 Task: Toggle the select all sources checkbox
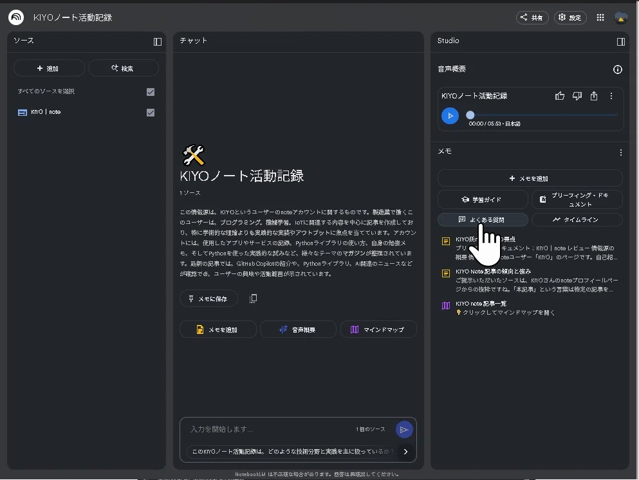pyautogui.click(x=151, y=91)
